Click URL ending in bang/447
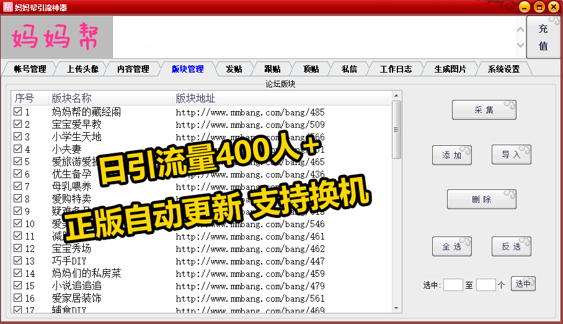The width and height of the screenshot is (563, 324). 250,261
